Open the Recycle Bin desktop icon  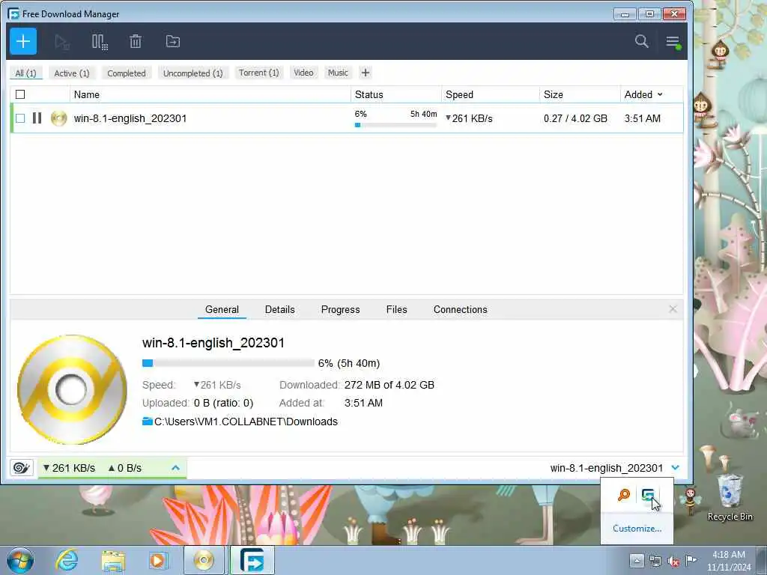730,498
